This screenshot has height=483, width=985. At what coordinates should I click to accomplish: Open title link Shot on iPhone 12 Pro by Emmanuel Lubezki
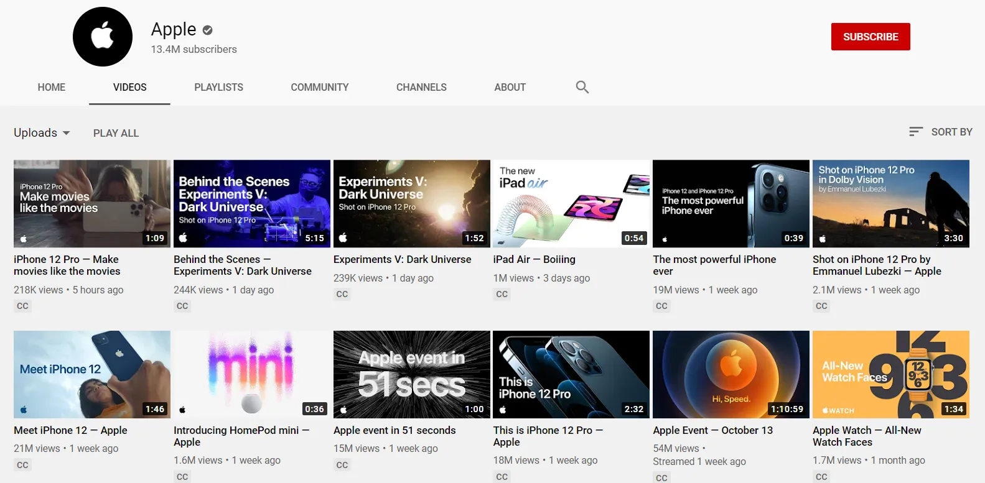(877, 265)
